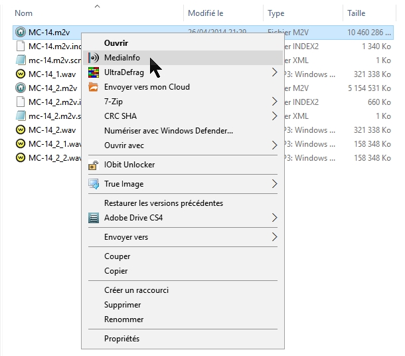Choose Renommer from the context menu
The height and width of the screenshot is (356, 405).
coord(123,319)
